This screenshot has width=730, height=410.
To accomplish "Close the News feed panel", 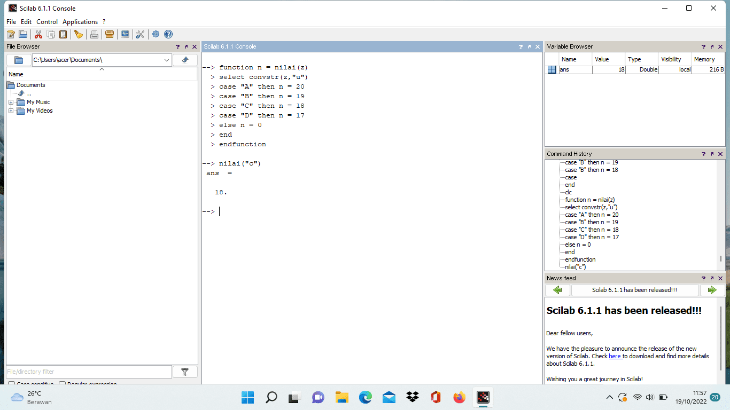I will (x=720, y=279).
